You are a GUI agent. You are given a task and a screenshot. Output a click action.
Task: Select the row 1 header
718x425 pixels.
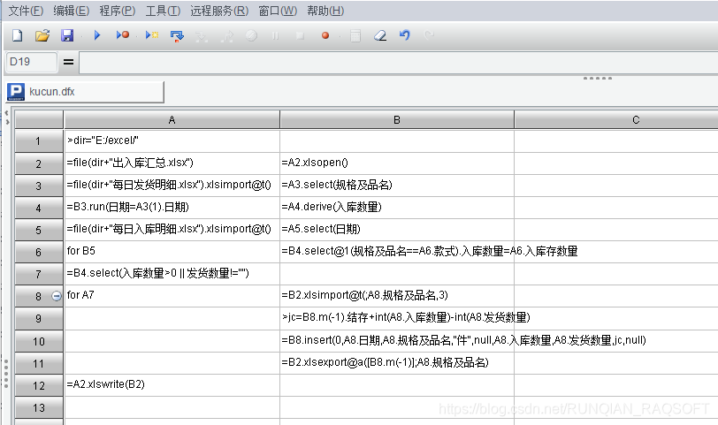pyautogui.click(x=39, y=140)
